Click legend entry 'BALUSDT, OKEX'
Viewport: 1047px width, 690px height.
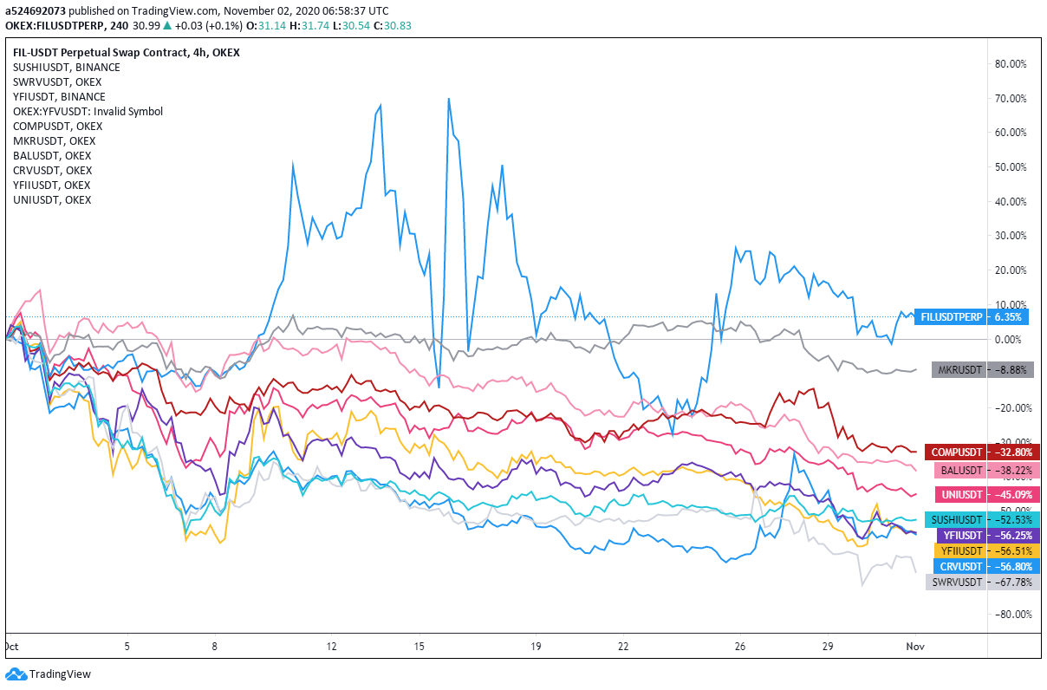click(52, 156)
